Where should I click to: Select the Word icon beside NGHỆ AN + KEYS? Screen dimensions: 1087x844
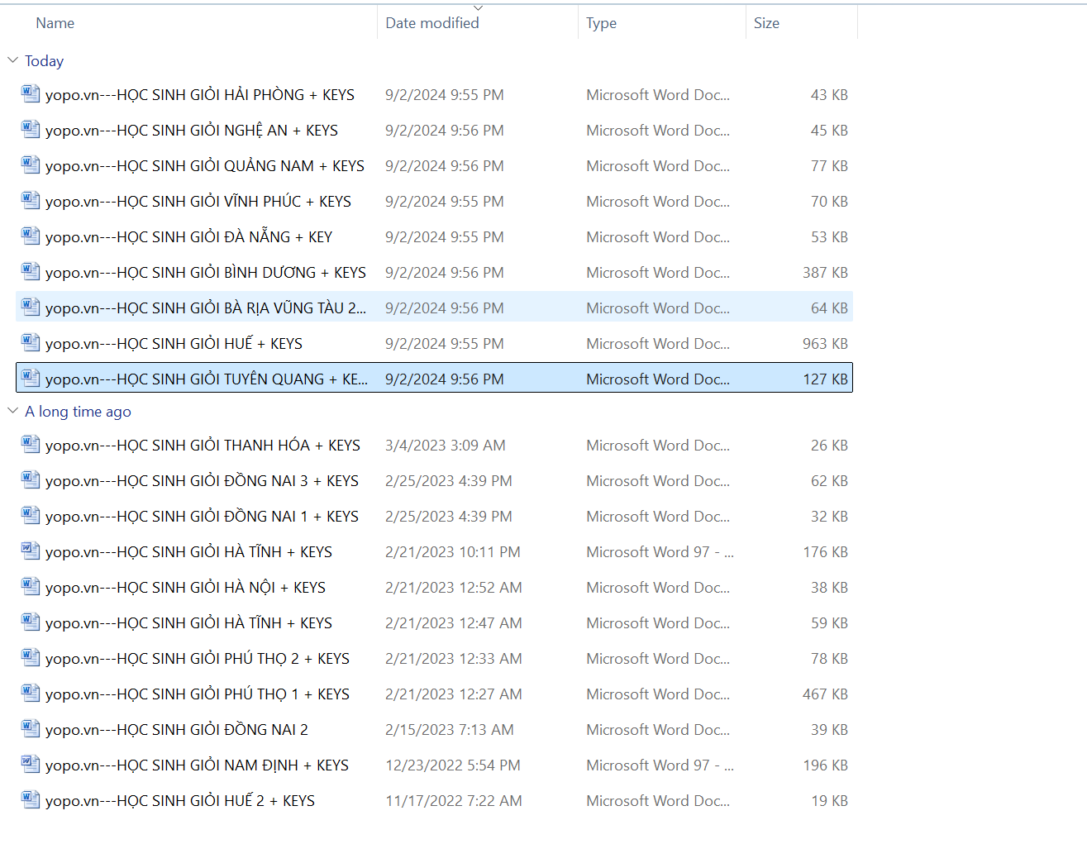pos(31,129)
